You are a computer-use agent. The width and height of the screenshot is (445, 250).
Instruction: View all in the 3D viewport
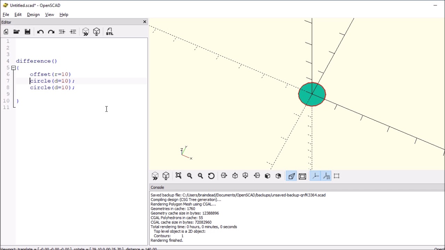point(178,176)
